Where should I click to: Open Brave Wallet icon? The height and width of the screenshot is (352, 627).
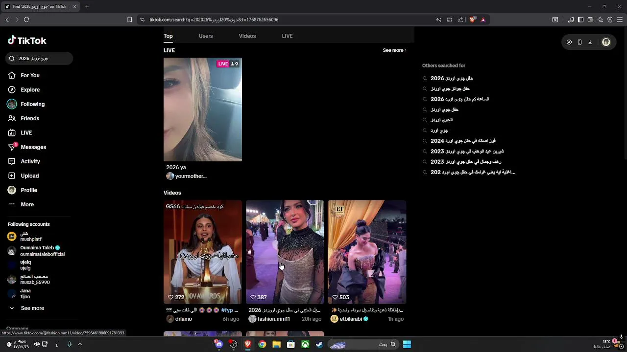(590, 20)
